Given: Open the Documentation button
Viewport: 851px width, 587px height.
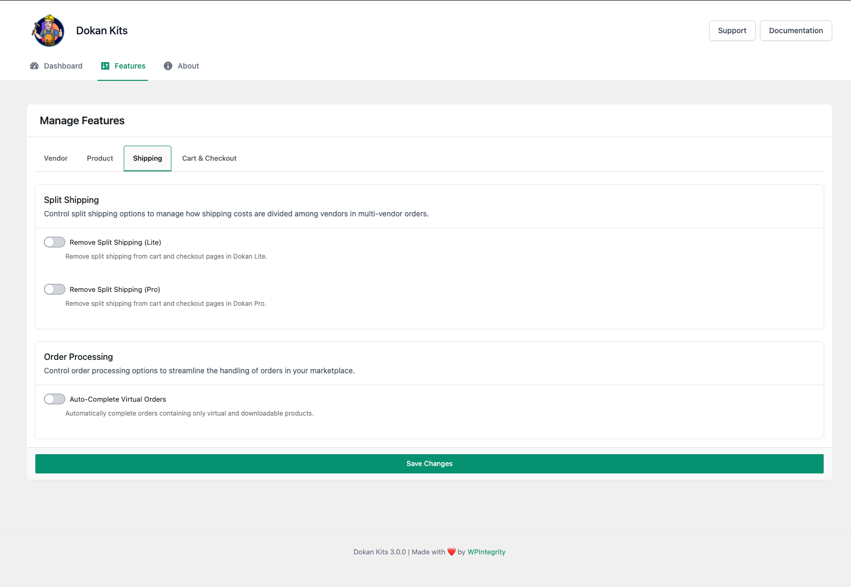Looking at the screenshot, I should (x=796, y=31).
